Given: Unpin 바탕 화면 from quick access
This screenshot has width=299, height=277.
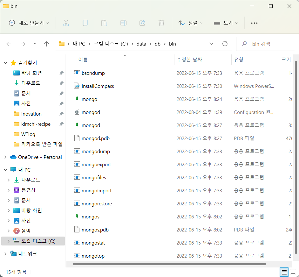Looking at the screenshot, I should pos(61,73).
